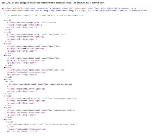
Task: Click the "This XML file does not appear" notice
Action: pos(53,3)
